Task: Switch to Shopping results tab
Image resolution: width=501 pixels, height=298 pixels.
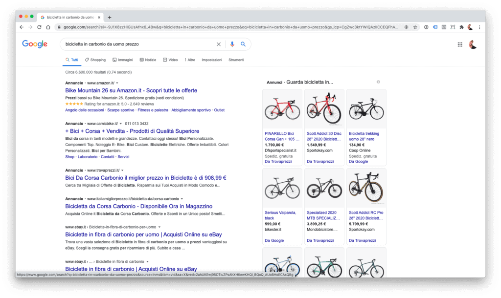Action: coord(95,60)
